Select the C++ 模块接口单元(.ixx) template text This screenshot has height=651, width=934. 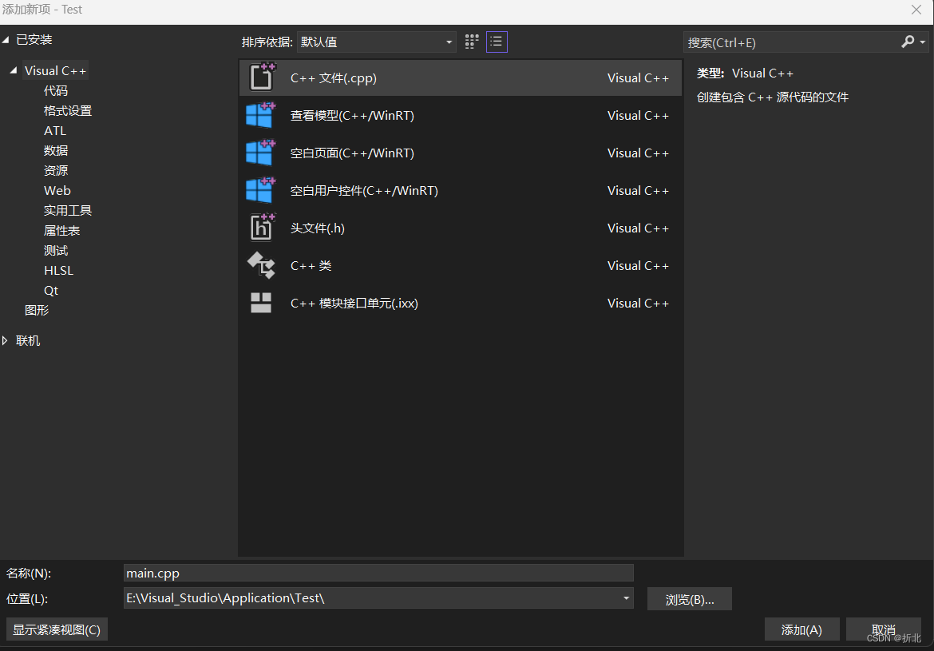point(354,304)
